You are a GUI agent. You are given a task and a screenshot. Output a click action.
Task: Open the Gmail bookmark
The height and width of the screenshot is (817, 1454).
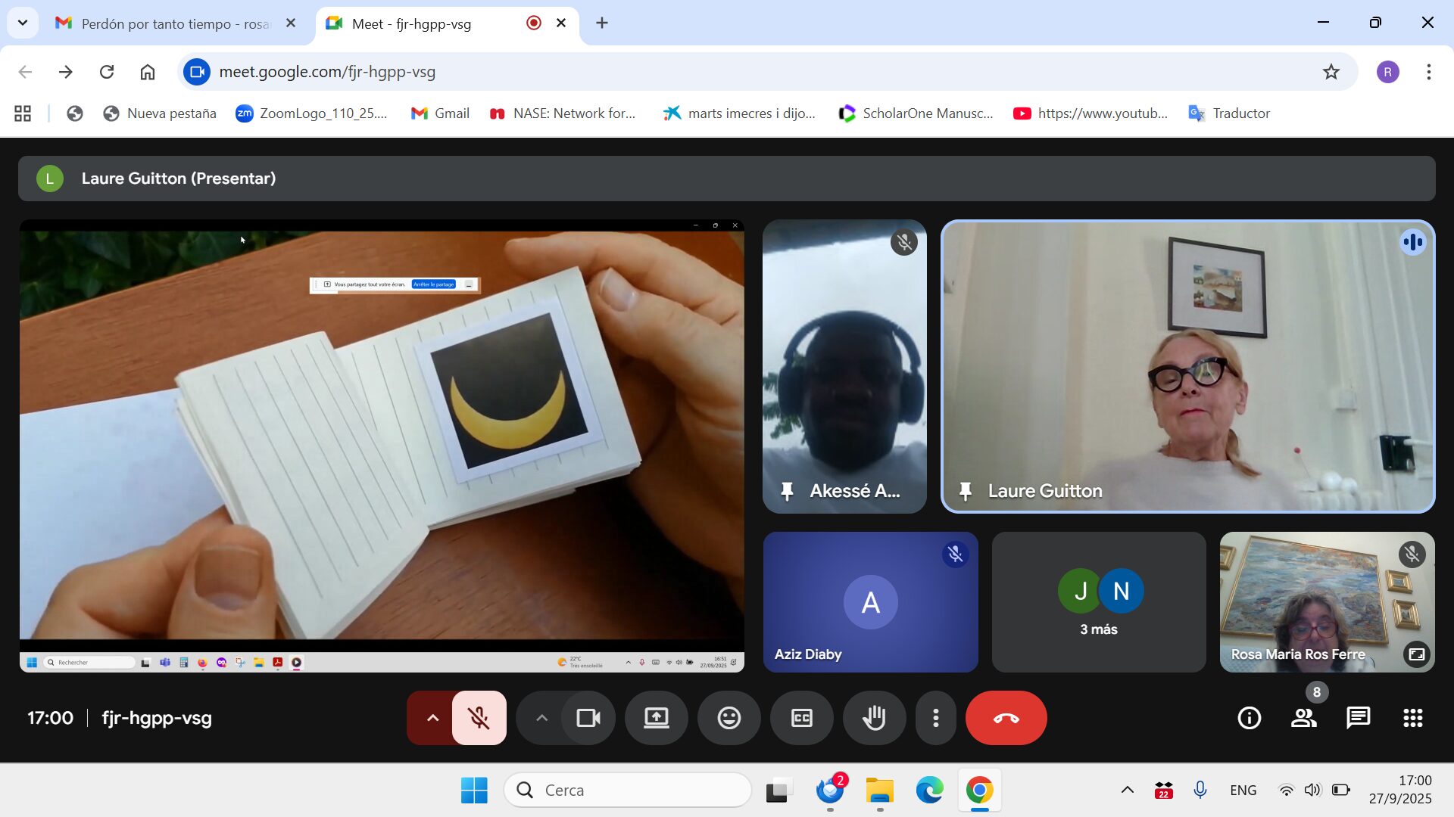tap(440, 113)
